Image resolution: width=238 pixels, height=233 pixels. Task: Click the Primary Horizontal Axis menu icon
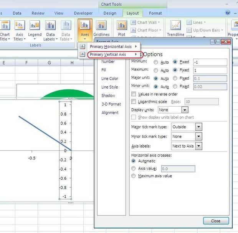point(82,46)
